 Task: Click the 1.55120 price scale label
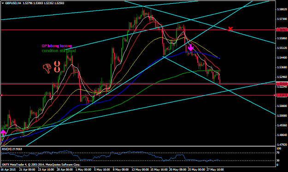(282, 48)
